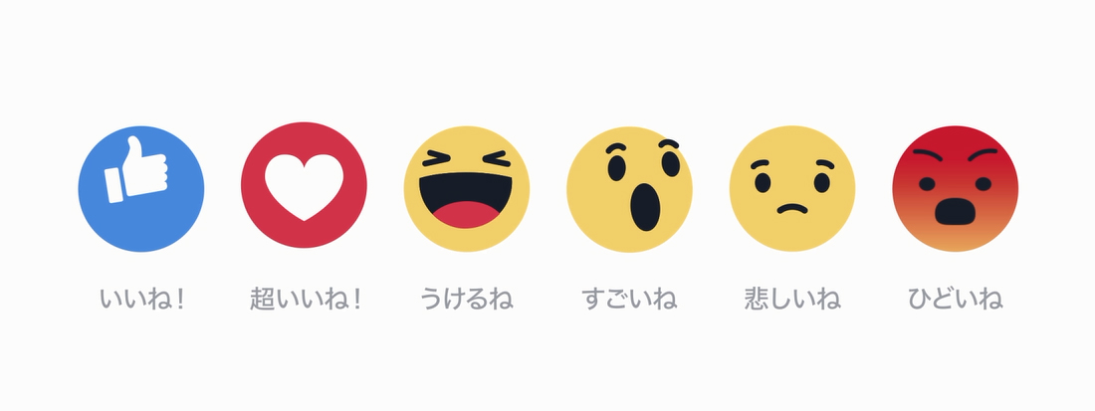
Task: Click the squinting eyes of the laughing face
Action: pos(467,159)
